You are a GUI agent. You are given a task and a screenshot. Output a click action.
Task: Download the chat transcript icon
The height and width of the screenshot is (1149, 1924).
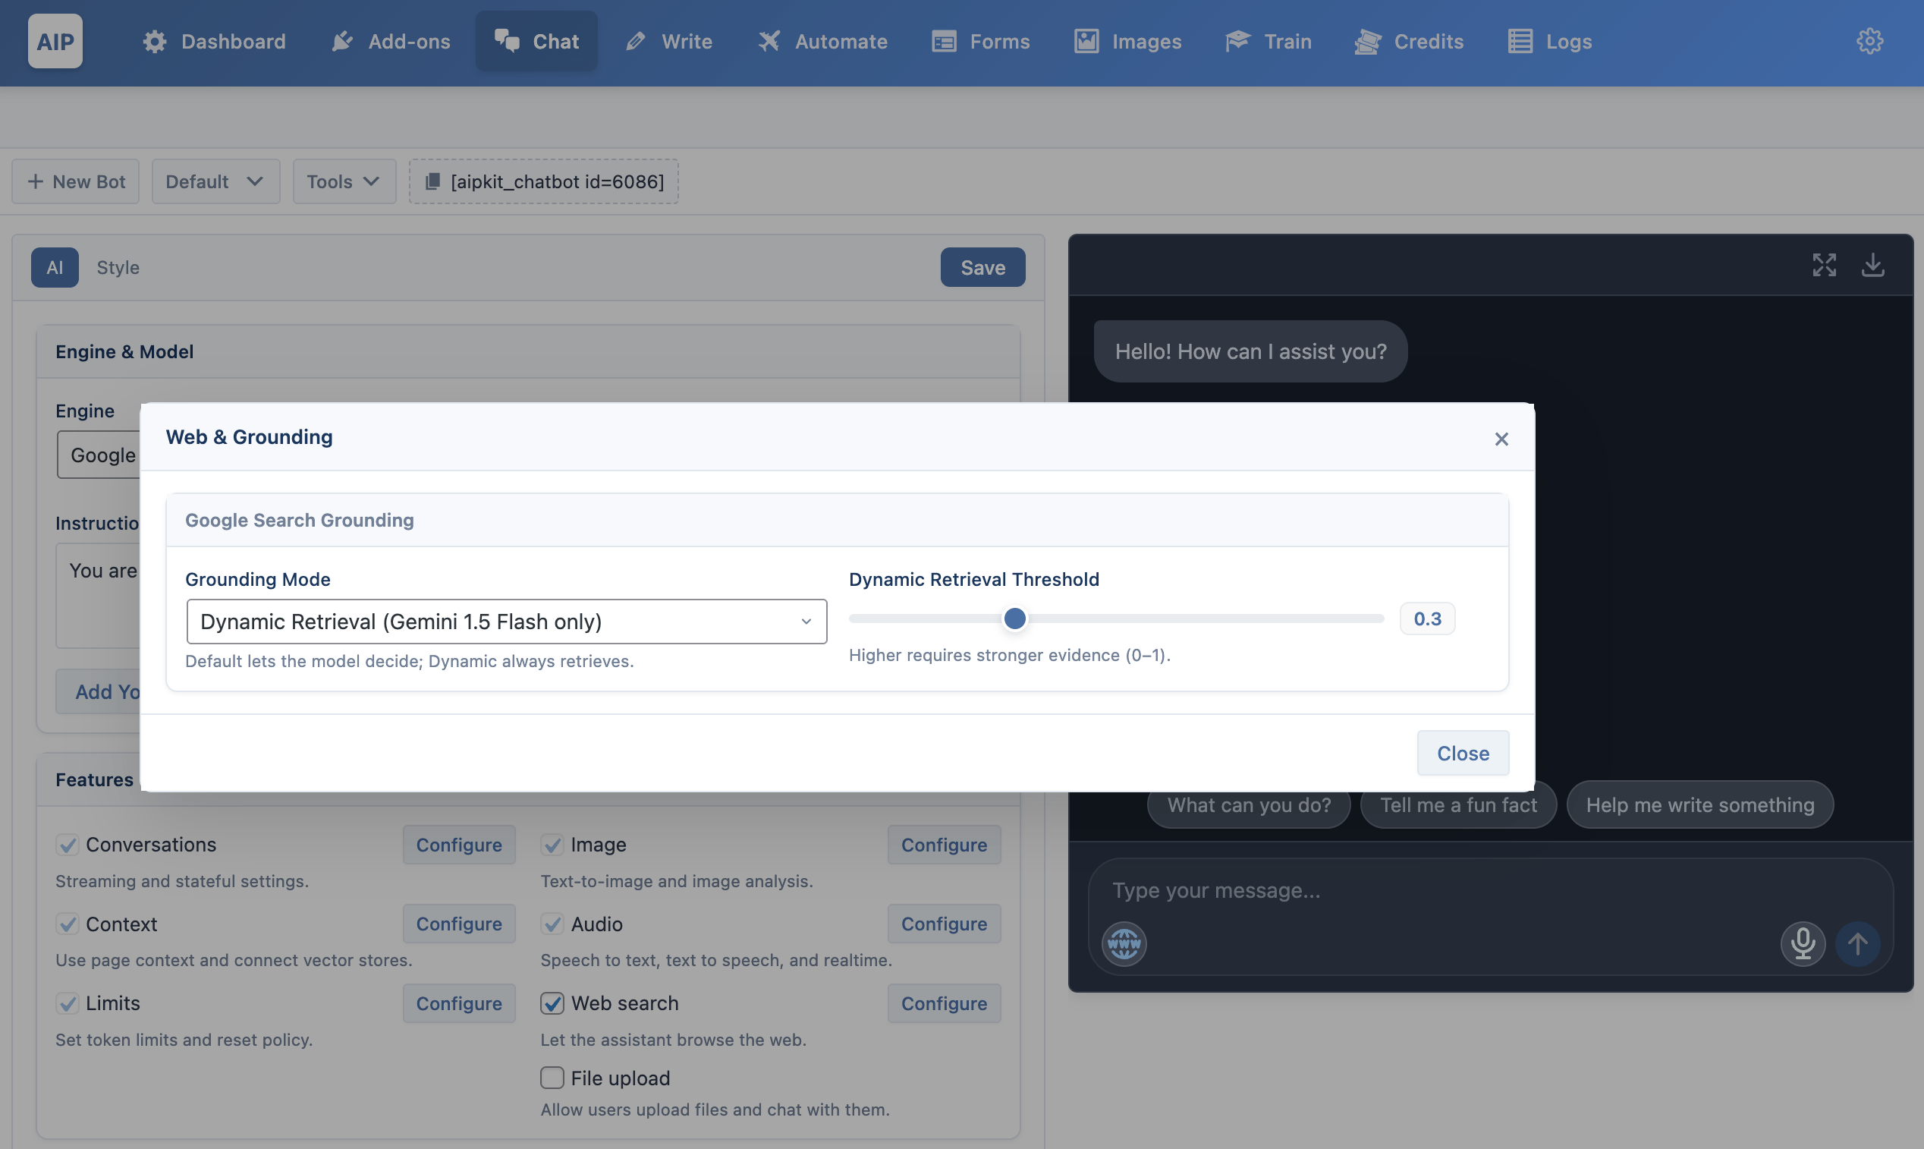1872,265
